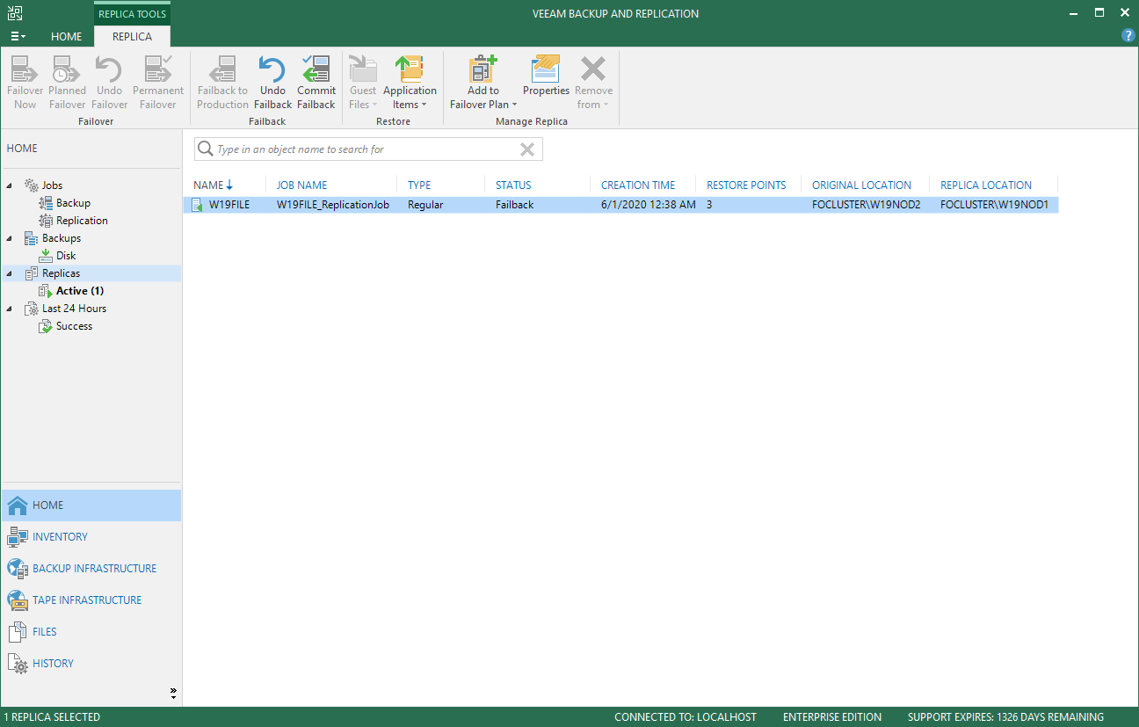The image size is (1139, 727).
Task: Clear the search box with X icon
Action: 527,149
